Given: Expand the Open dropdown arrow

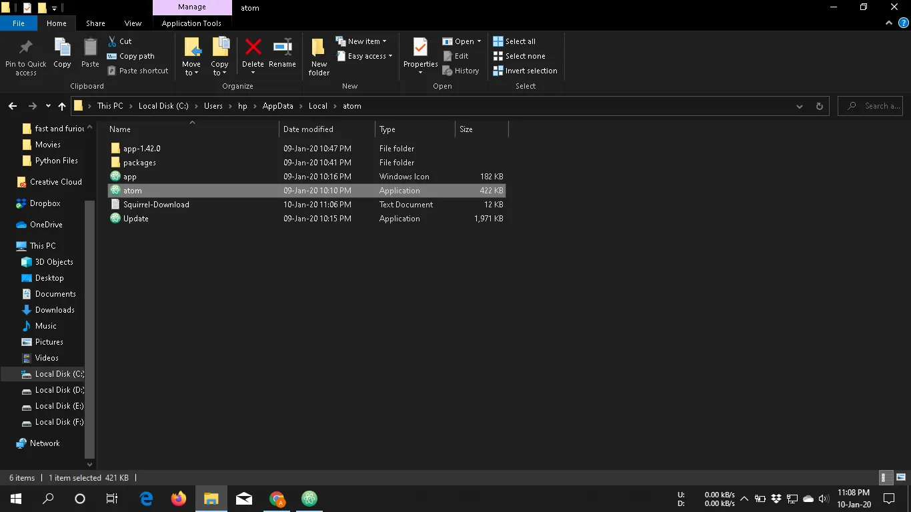Looking at the screenshot, I should coord(479,41).
